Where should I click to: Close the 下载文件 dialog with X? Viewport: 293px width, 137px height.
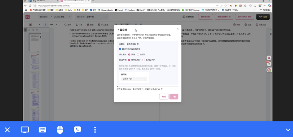coord(178,29)
